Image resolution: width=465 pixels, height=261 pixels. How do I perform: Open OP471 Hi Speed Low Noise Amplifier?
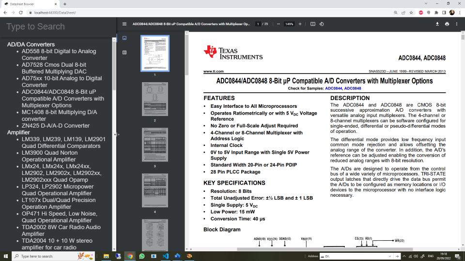59,217
